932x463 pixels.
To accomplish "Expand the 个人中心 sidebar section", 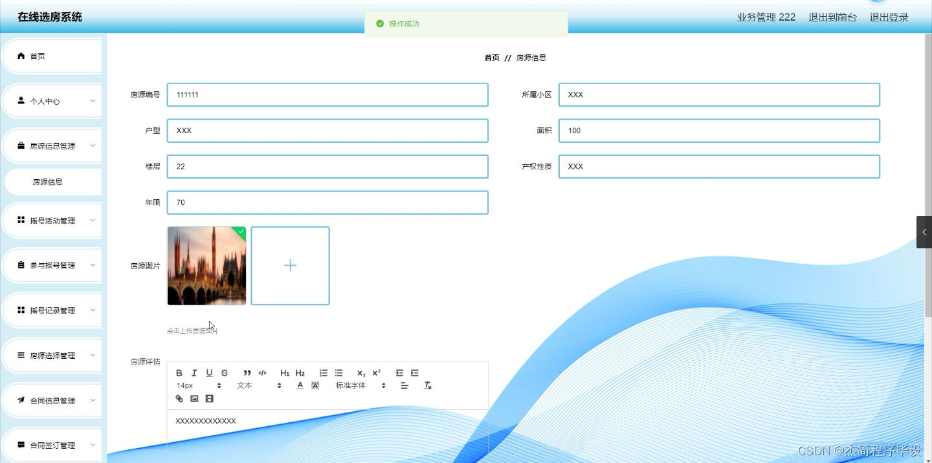I will tap(52, 101).
